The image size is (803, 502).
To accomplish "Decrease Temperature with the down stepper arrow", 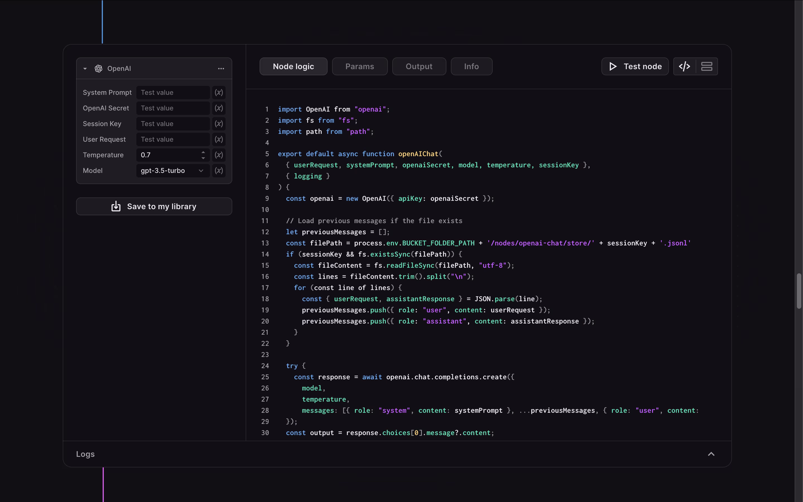I will pos(203,158).
